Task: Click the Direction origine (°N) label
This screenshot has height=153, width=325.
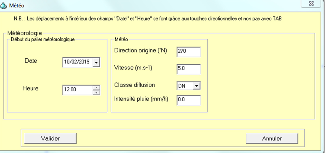Action: [141, 51]
